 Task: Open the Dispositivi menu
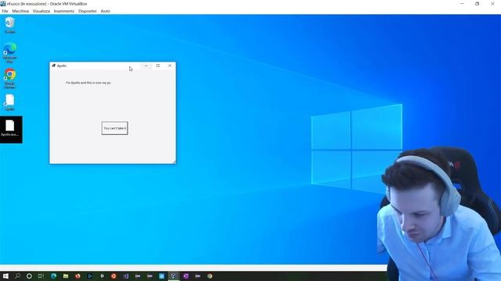pos(87,11)
